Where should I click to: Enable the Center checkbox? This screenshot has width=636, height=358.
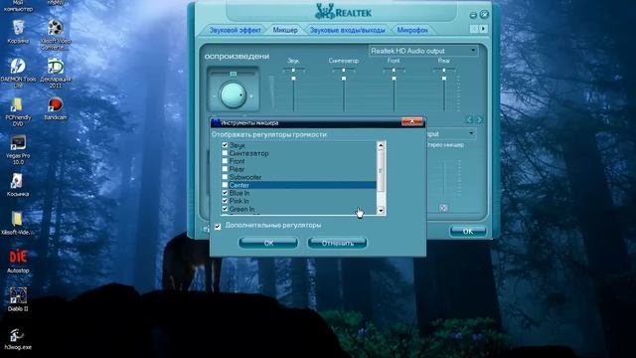[225, 185]
